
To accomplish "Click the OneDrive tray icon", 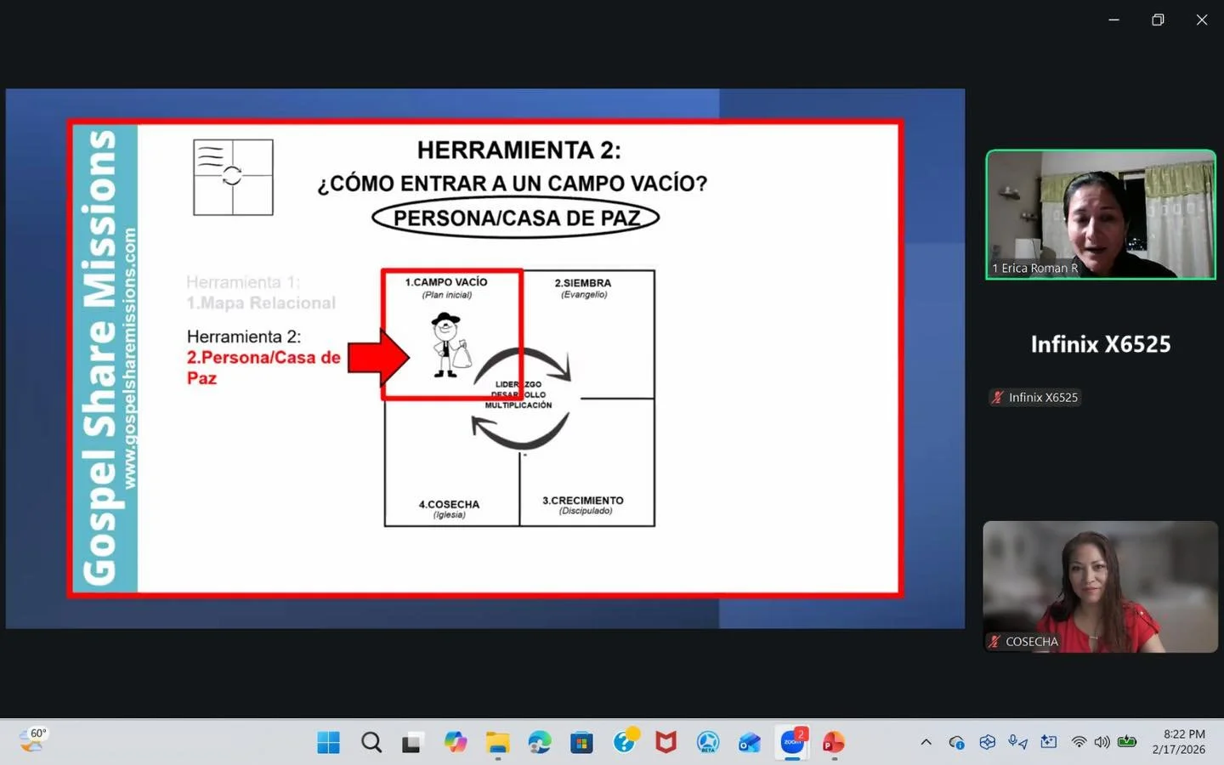I will (x=956, y=742).
